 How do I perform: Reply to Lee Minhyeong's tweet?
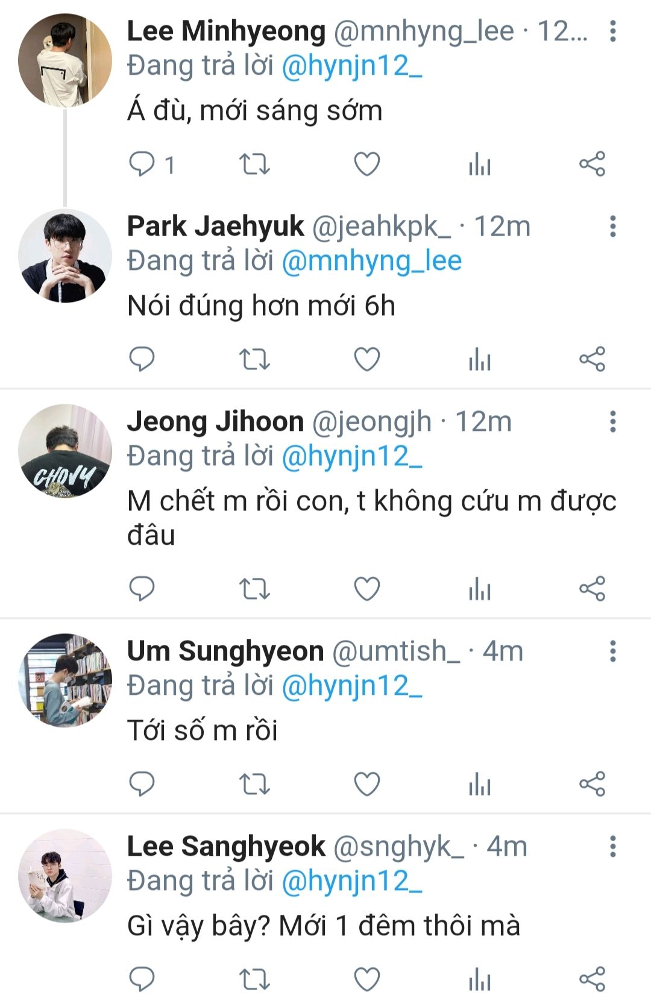(x=142, y=164)
